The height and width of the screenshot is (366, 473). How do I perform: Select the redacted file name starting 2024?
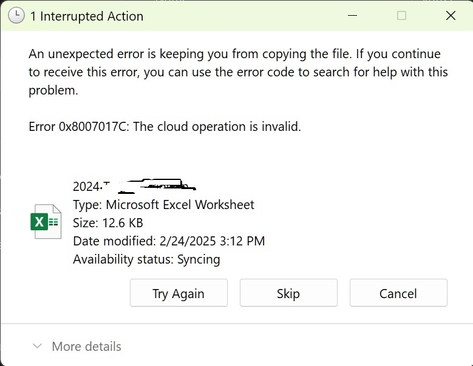point(135,186)
